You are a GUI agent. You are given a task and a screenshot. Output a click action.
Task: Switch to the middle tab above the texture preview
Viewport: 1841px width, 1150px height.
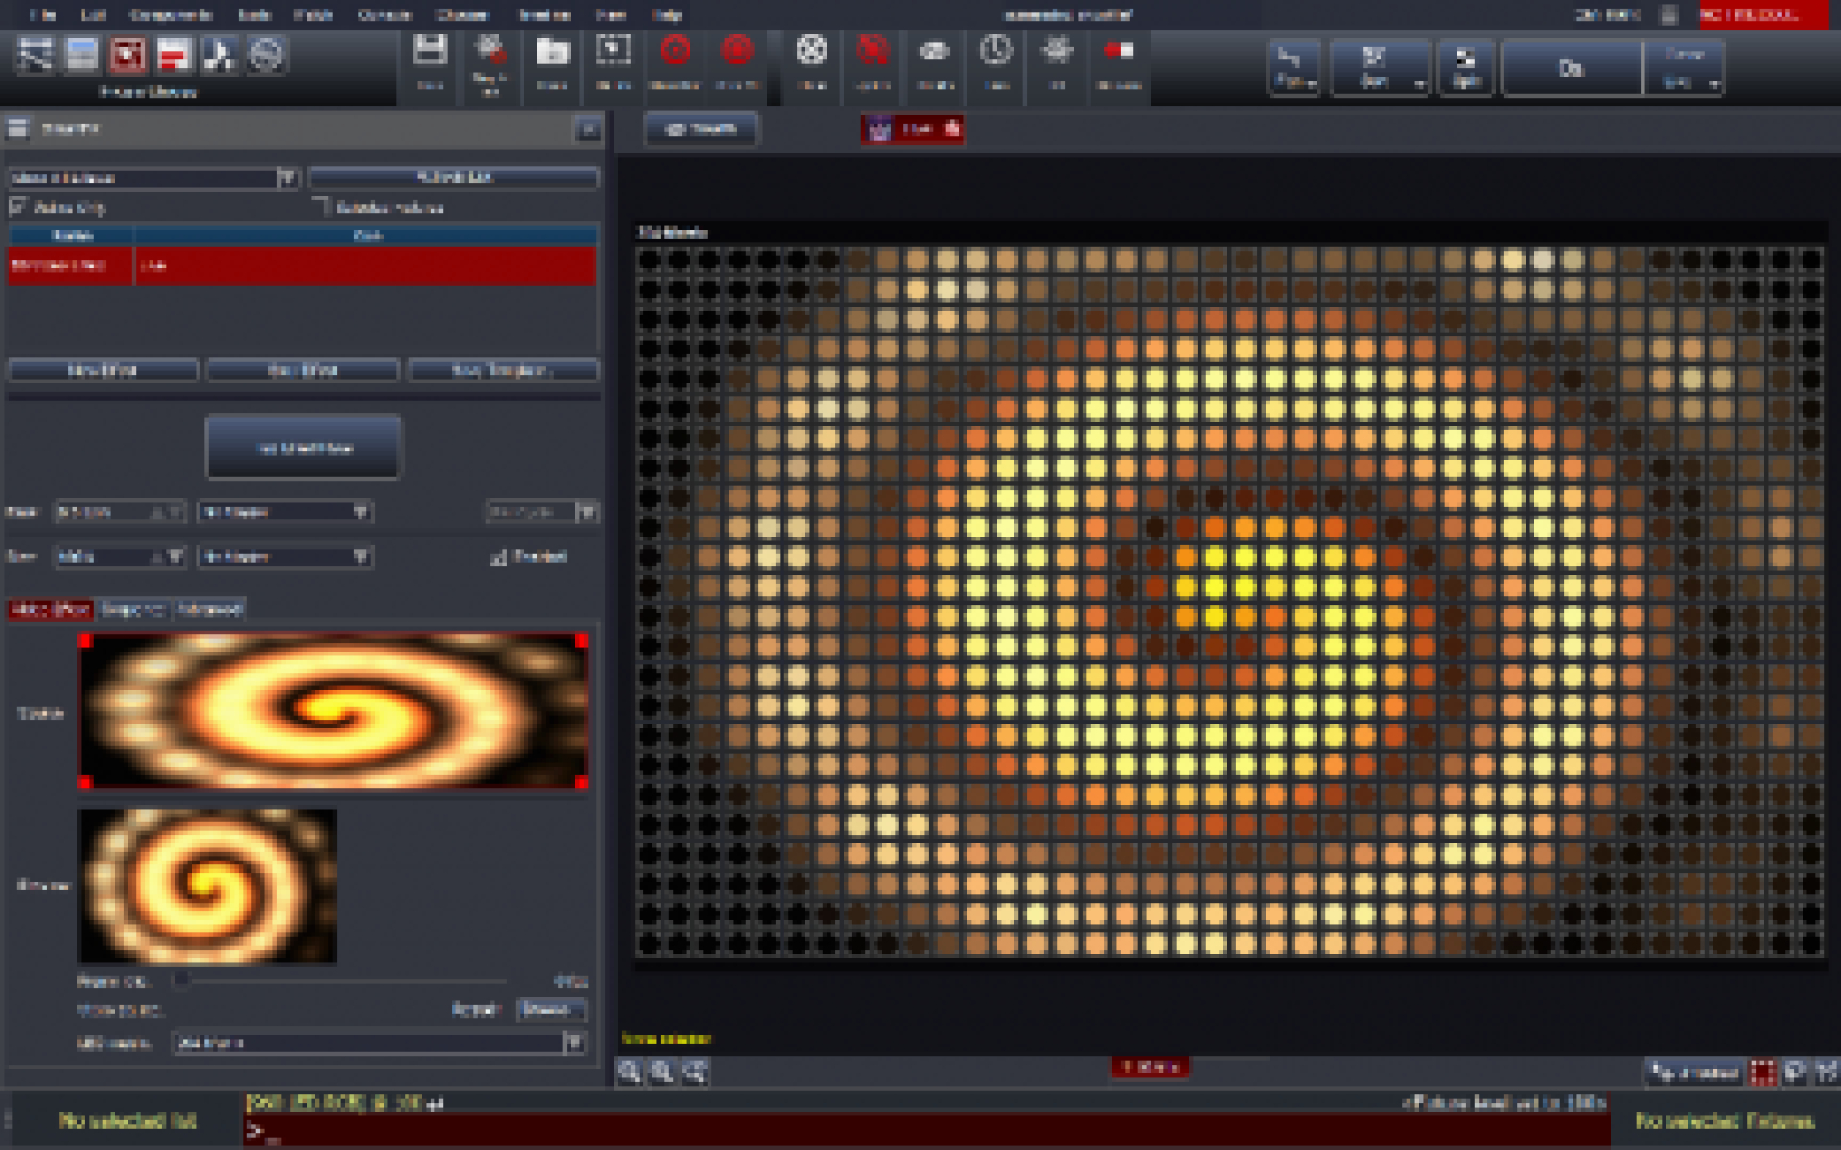click(133, 609)
